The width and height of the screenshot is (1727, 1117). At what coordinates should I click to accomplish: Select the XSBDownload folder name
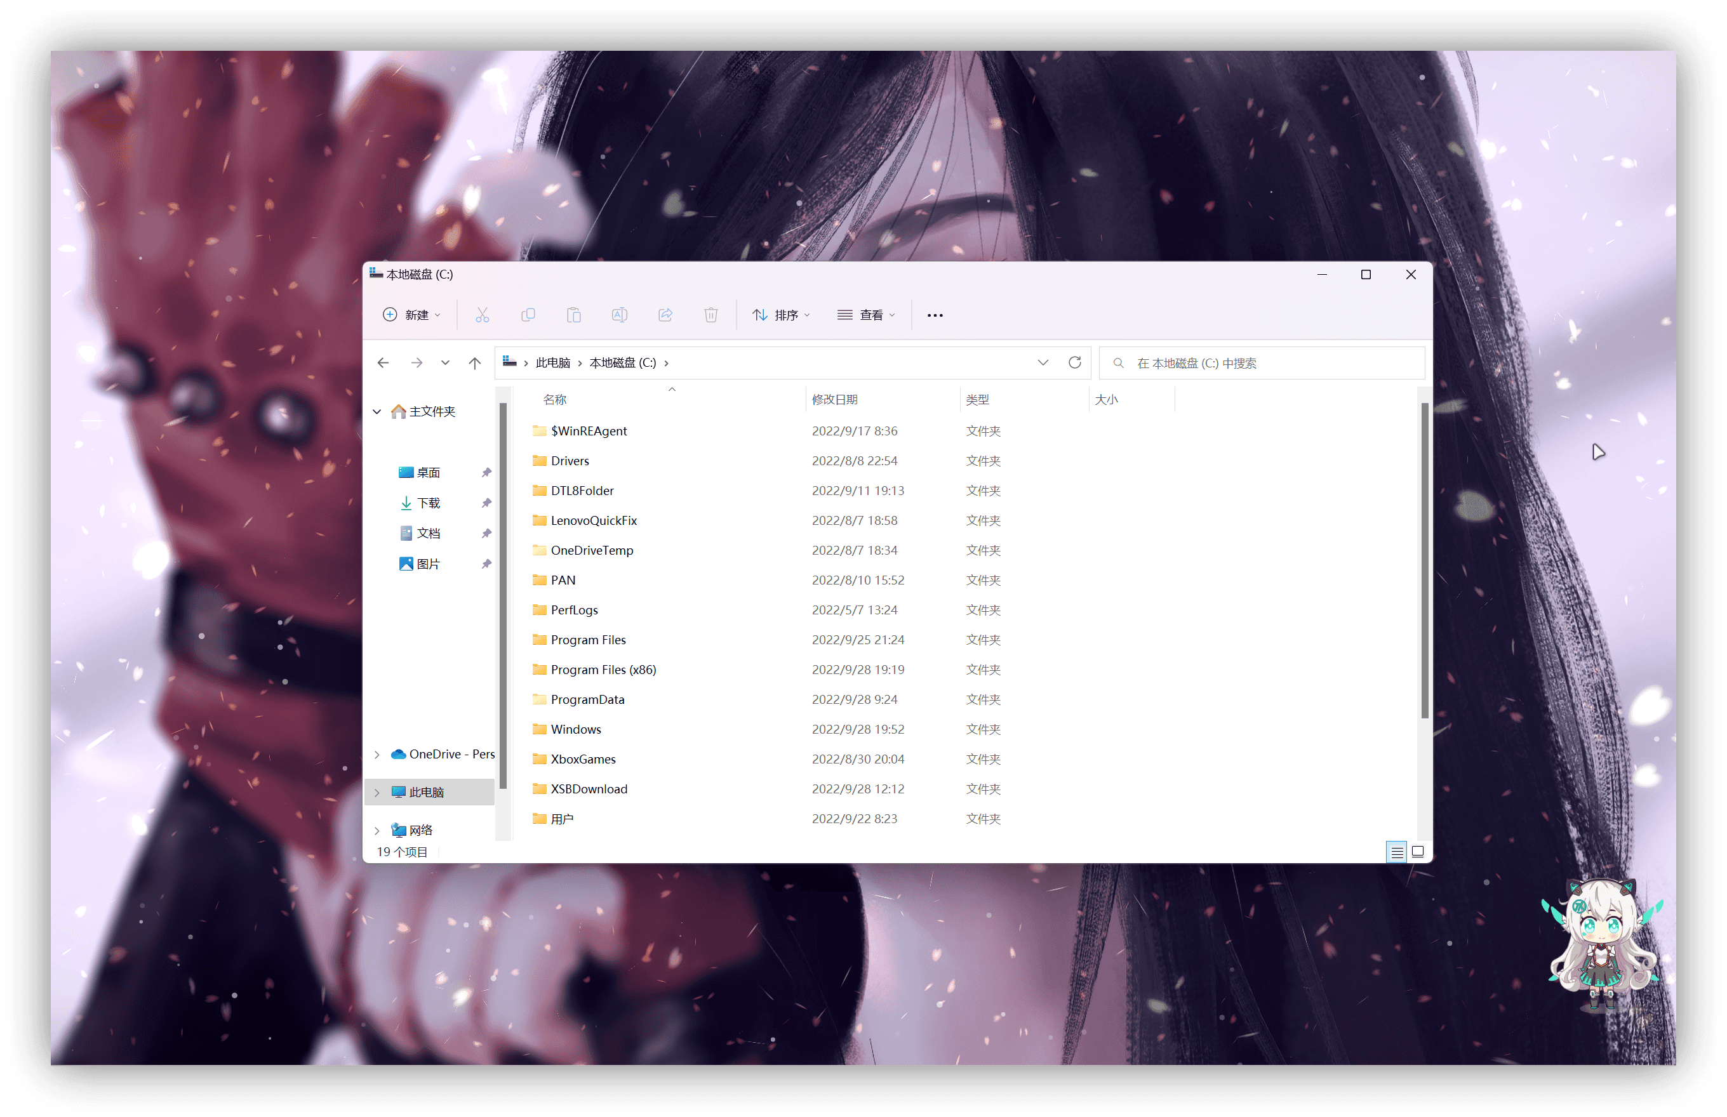tap(589, 789)
